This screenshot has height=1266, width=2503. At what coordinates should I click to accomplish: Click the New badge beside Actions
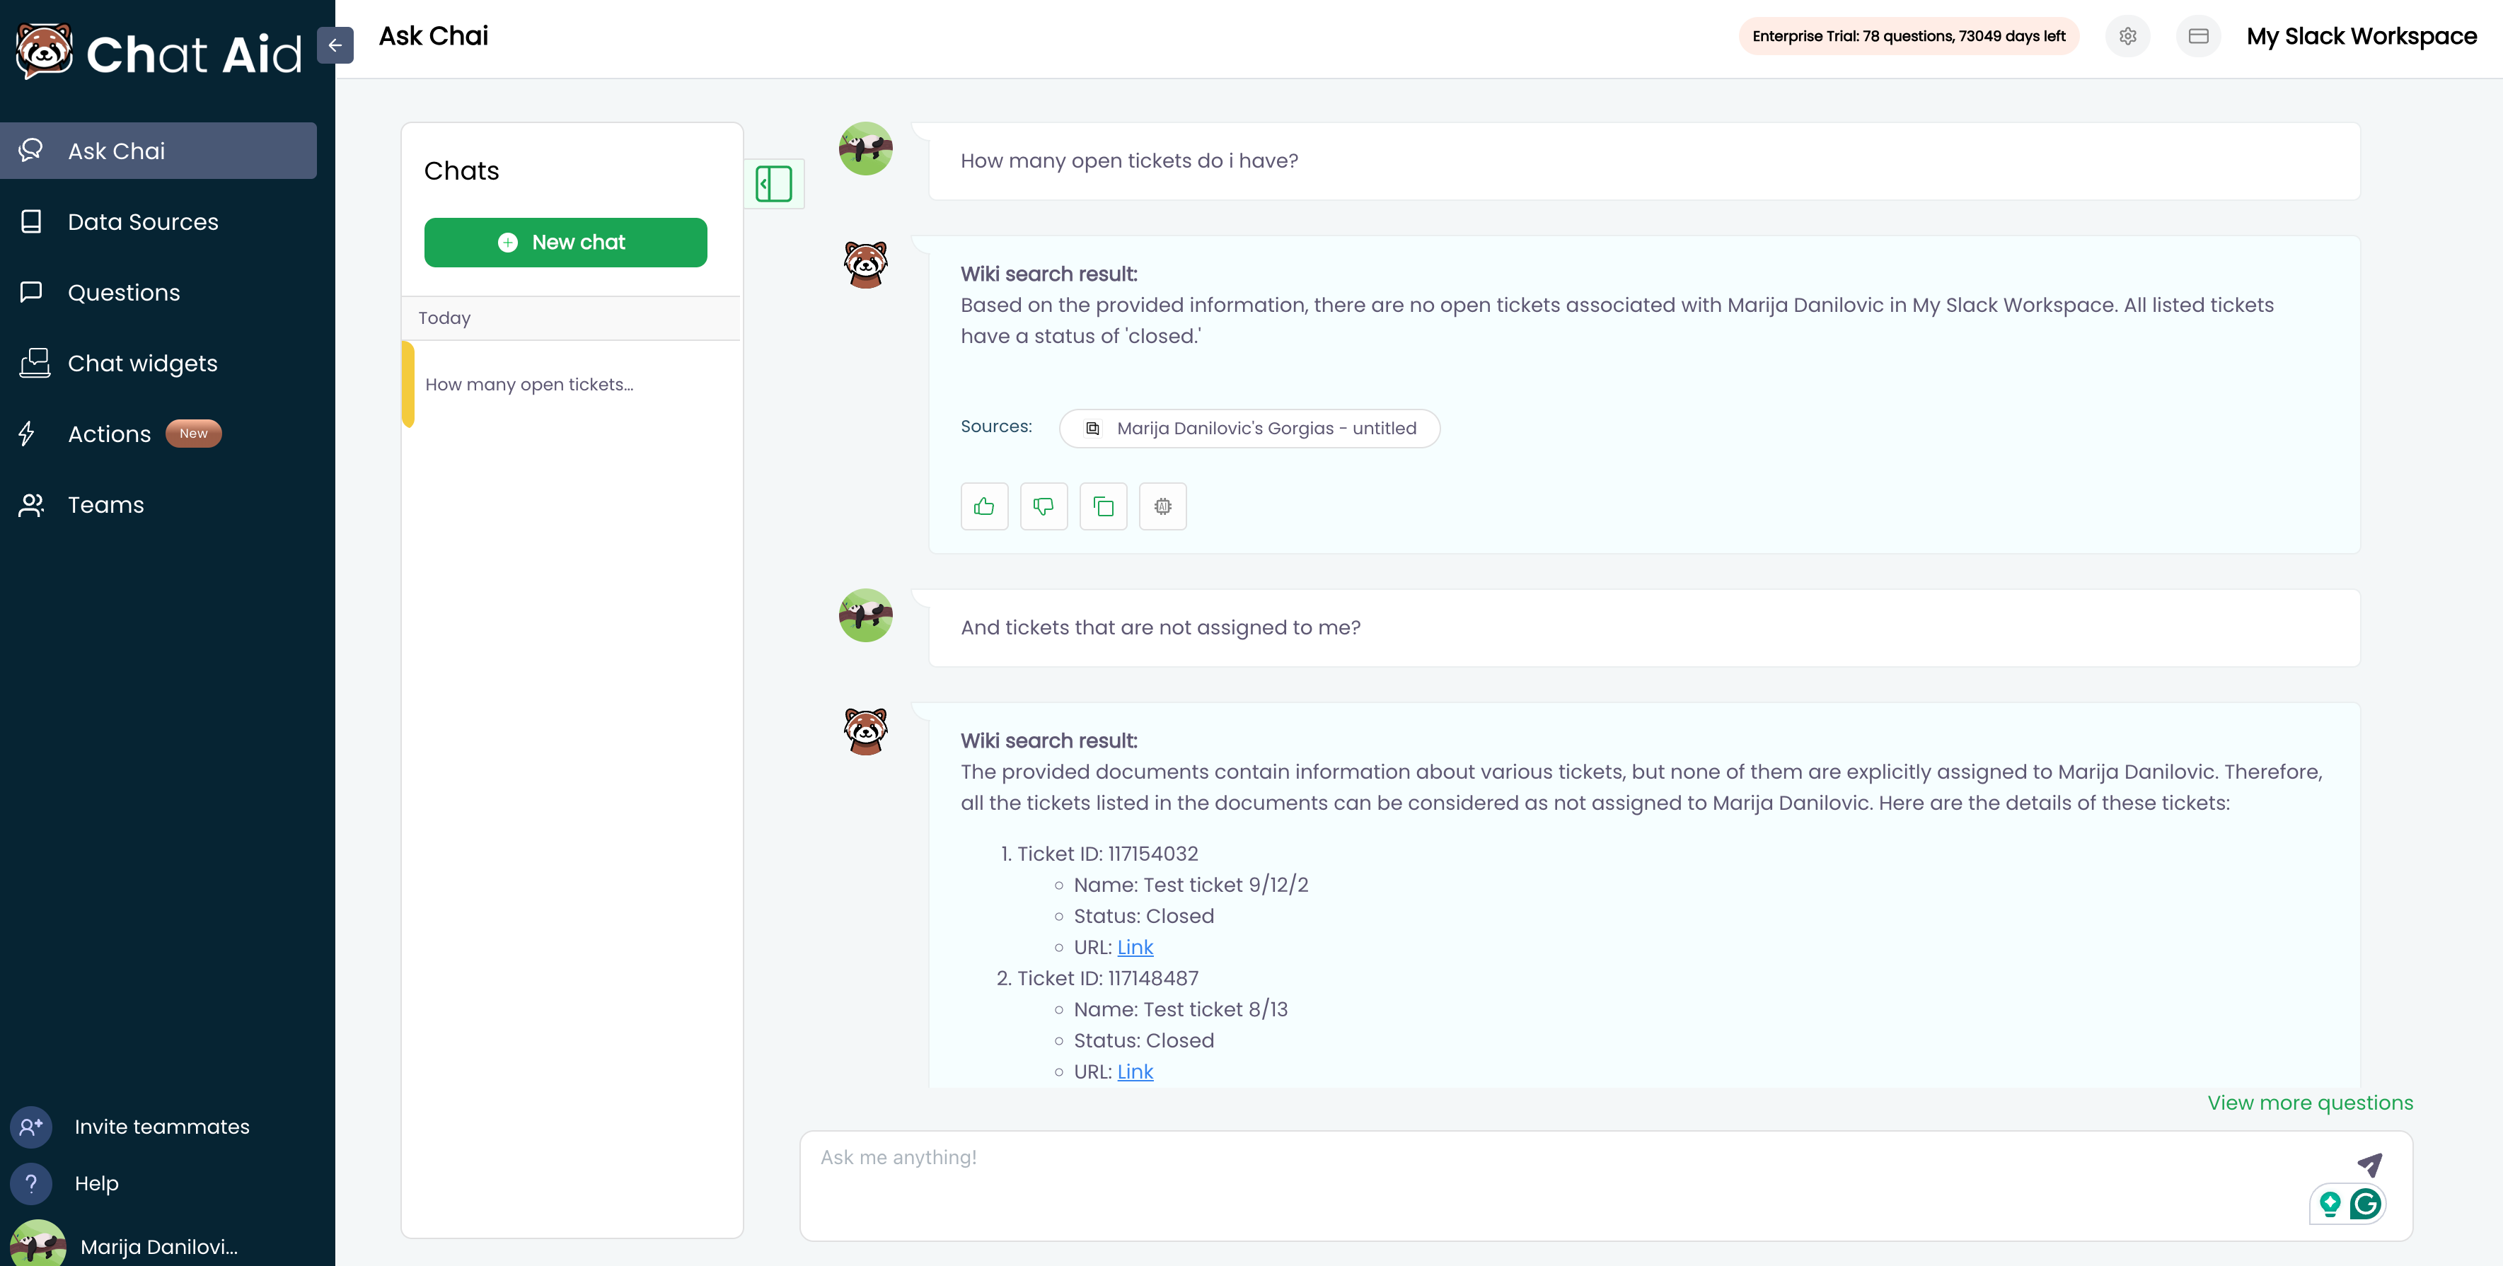[193, 434]
